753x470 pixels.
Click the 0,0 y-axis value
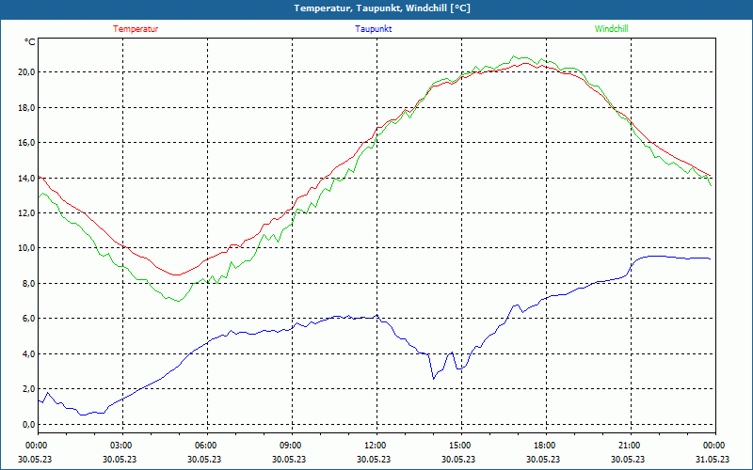(29, 425)
